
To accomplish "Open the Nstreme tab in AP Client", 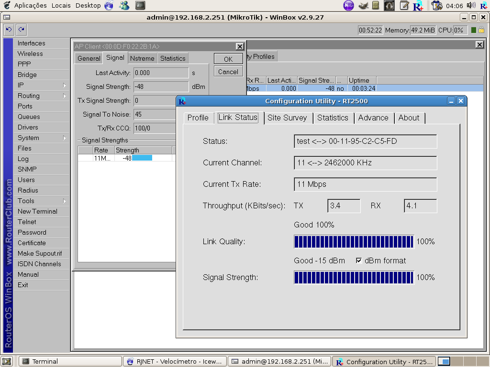I will (142, 58).
